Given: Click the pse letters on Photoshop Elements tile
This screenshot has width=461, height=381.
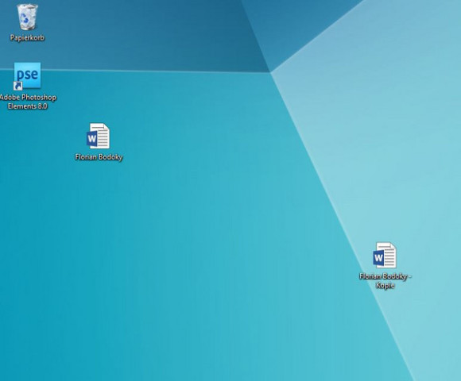Looking at the screenshot, I should pyautogui.click(x=27, y=75).
